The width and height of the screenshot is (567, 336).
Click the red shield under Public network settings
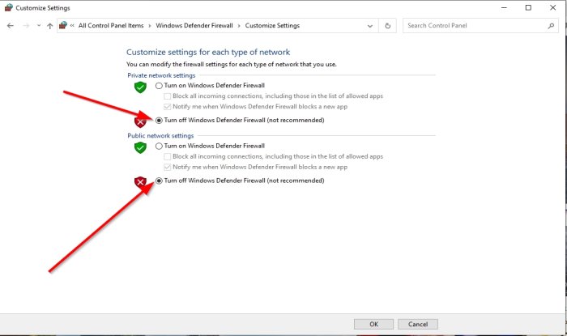(140, 181)
